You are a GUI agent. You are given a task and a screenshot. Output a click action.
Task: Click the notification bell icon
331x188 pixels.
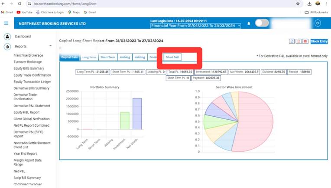pyautogui.click(x=249, y=23)
